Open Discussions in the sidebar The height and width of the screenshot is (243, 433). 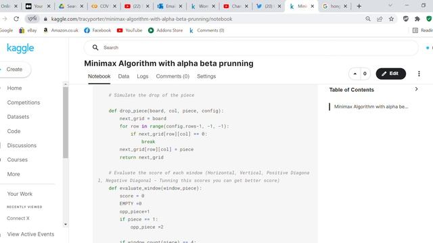[22, 146]
